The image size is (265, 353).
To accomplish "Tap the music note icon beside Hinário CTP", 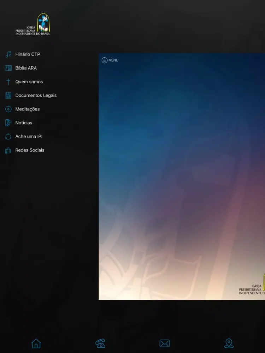I will coord(8,54).
